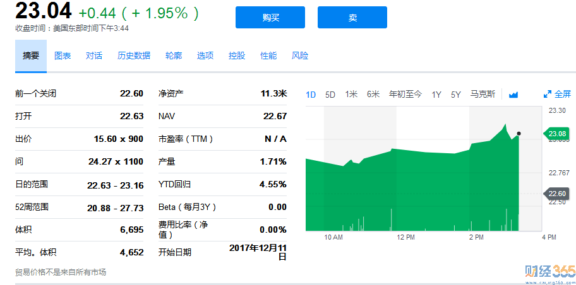Open the 控股 holdings tab
The image size is (576, 285).
click(x=237, y=55)
